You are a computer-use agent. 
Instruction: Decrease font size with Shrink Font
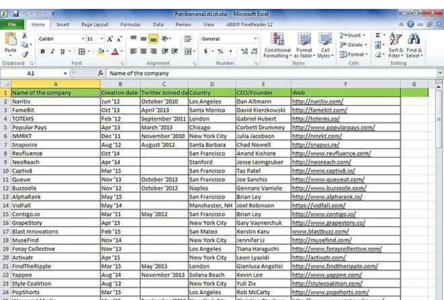(x=119, y=39)
